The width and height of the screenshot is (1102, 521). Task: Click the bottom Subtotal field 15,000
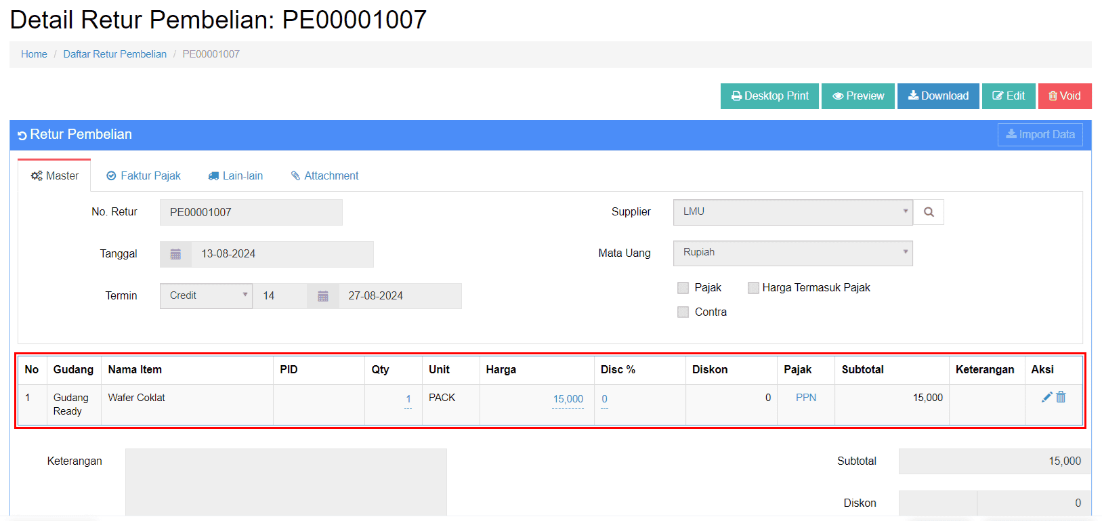point(994,461)
